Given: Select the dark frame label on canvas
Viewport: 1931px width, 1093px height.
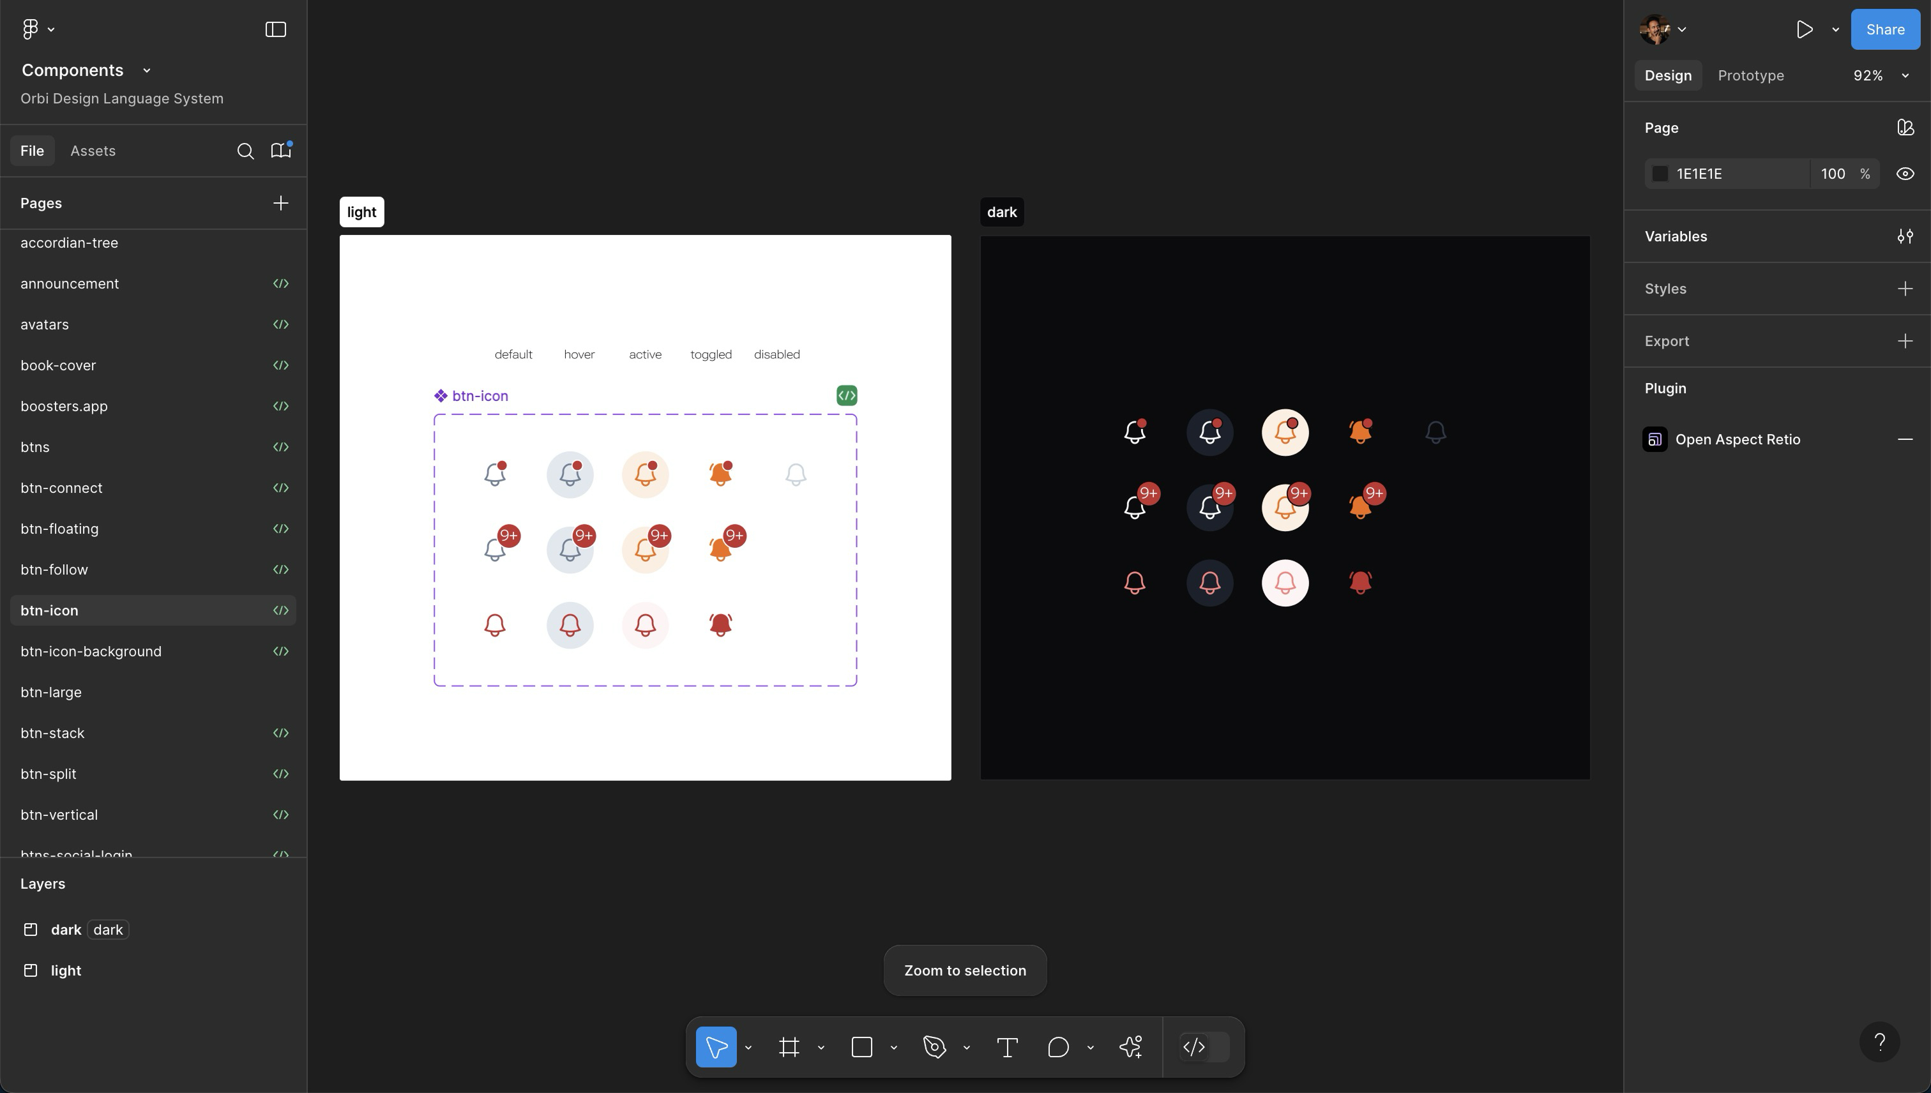Looking at the screenshot, I should (x=1001, y=213).
